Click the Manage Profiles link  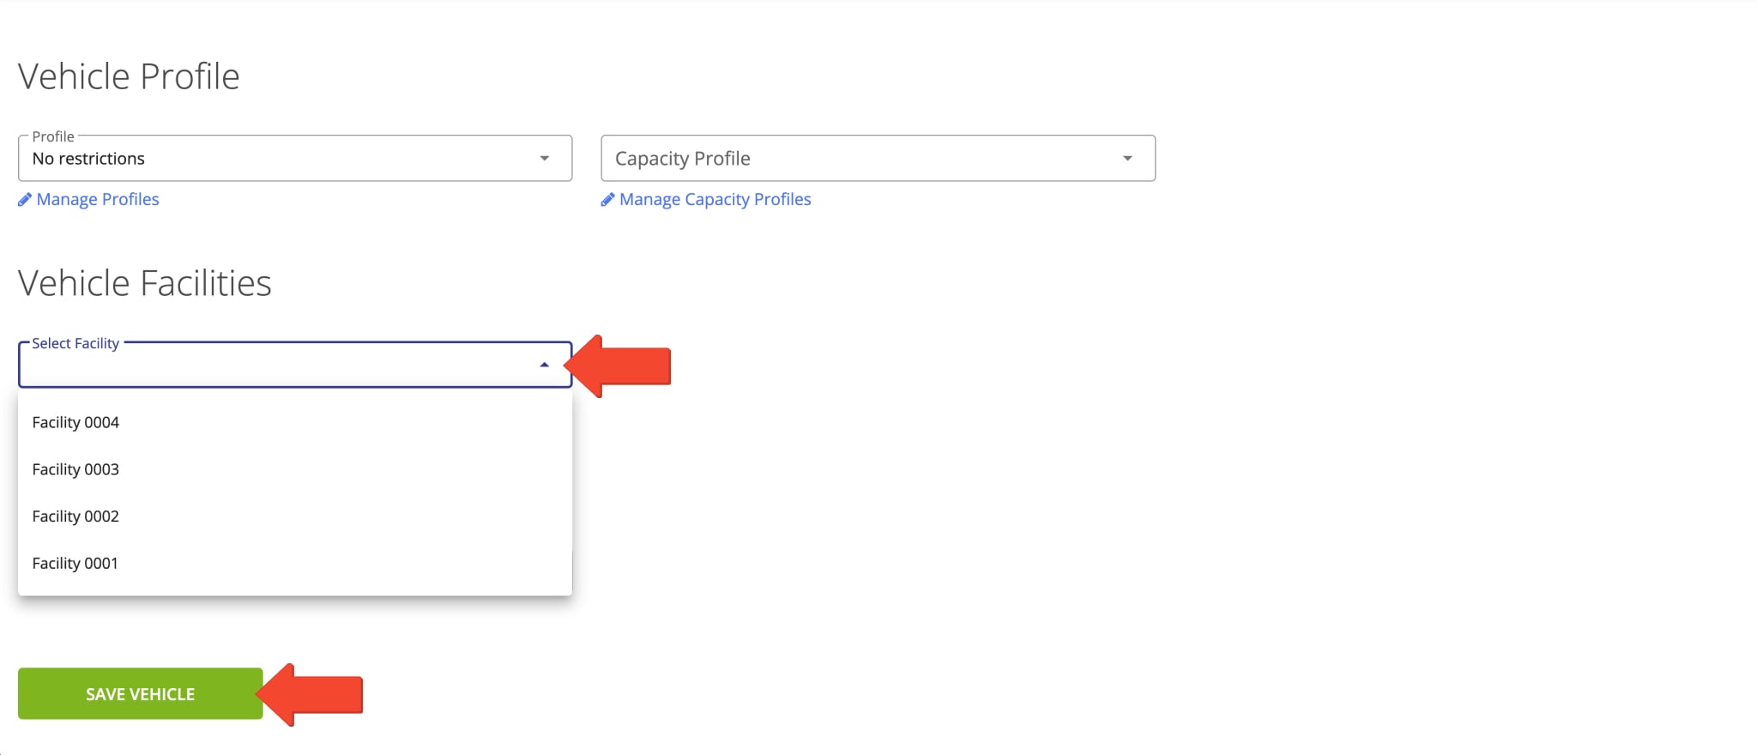point(98,199)
